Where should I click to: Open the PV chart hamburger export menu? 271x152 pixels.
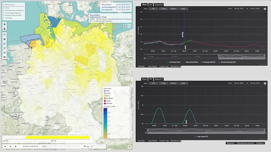coord(265,83)
